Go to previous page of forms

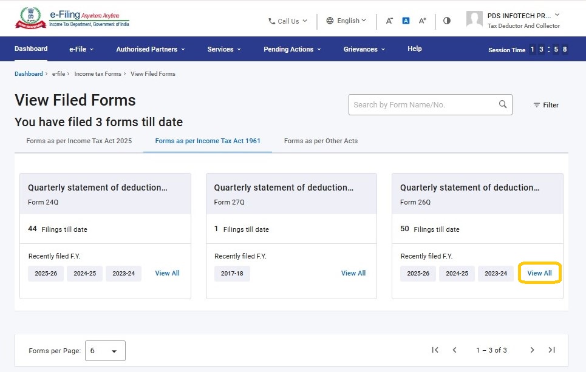pos(454,350)
